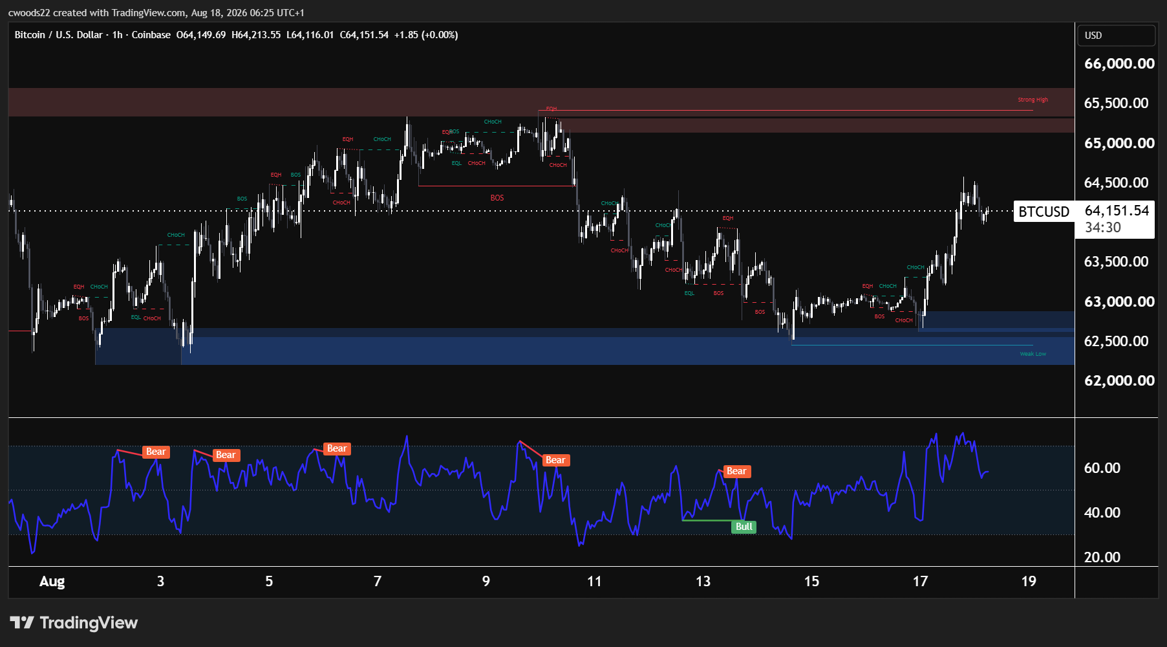
Task: Click the snapshot credit line mentioning cwoods22
Action: [156, 12]
